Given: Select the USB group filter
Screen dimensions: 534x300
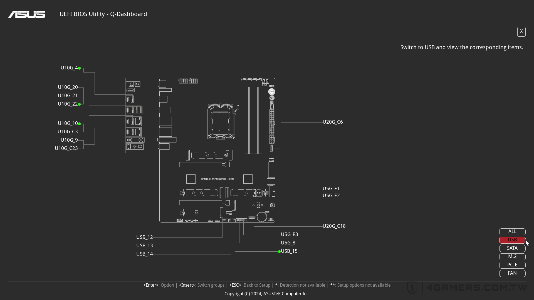Looking at the screenshot, I should click(512, 240).
